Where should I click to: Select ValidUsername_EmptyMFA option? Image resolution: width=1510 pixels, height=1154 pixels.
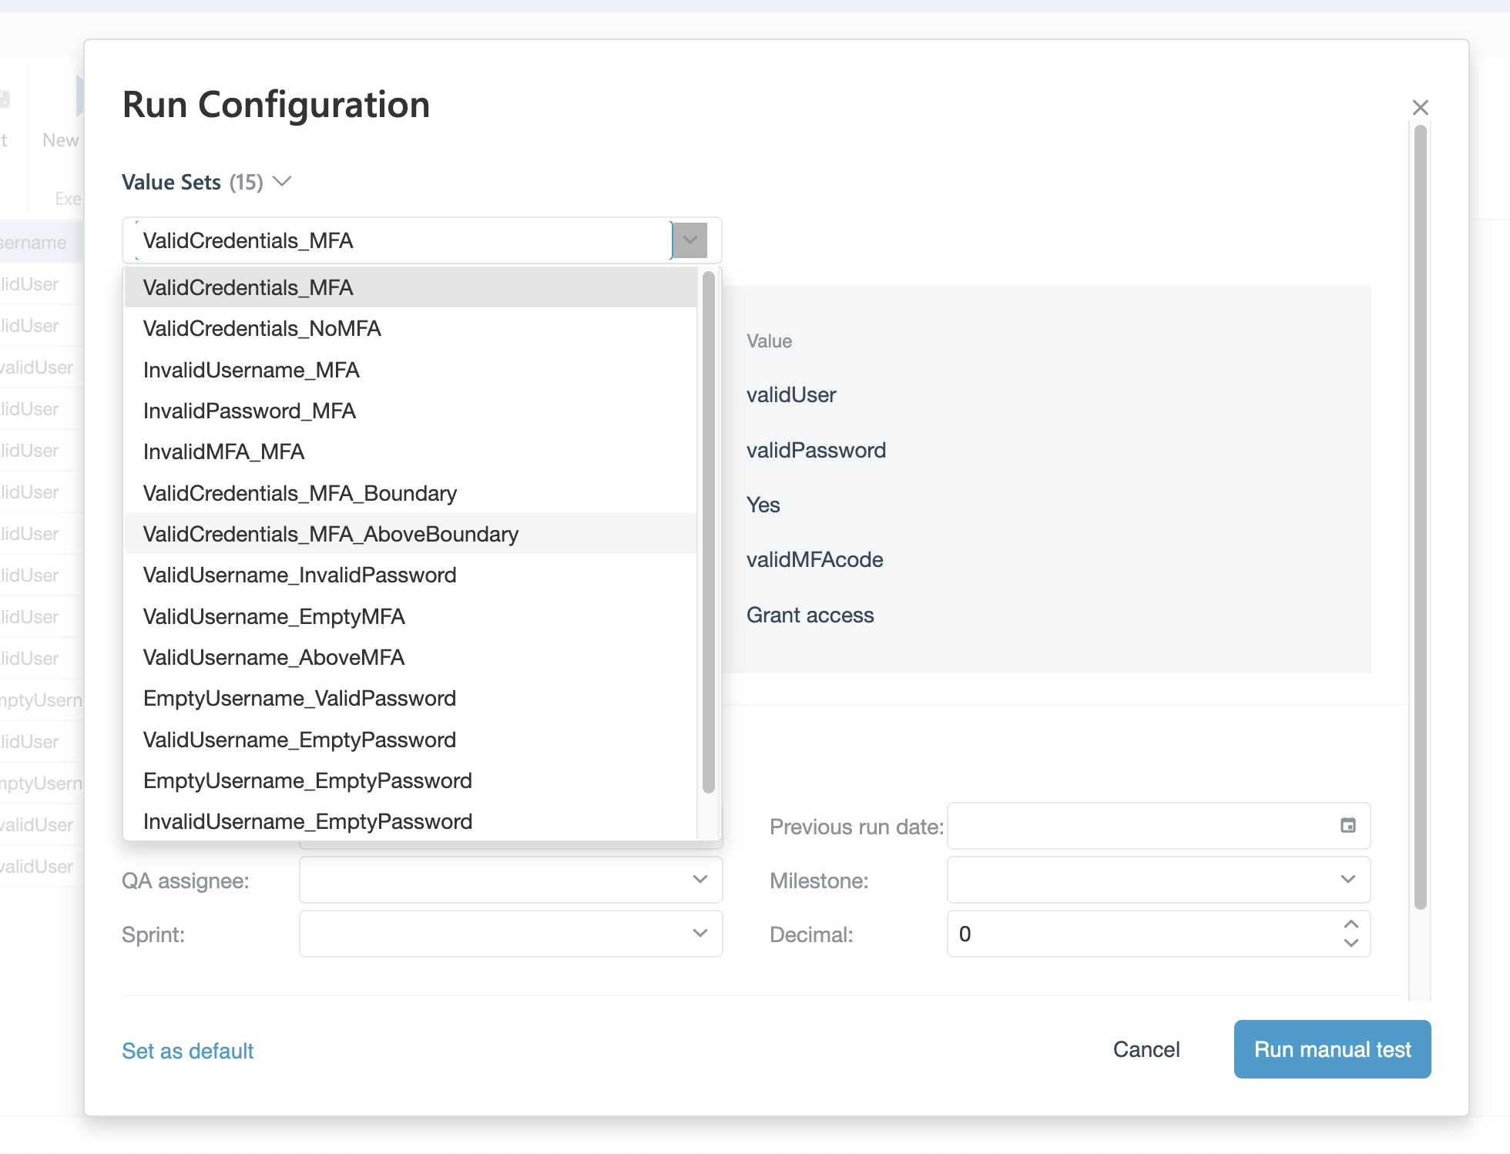tap(273, 616)
